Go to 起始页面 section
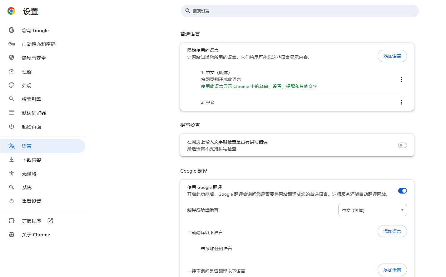This screenshot has height=277, width=446. coord(43,127)
